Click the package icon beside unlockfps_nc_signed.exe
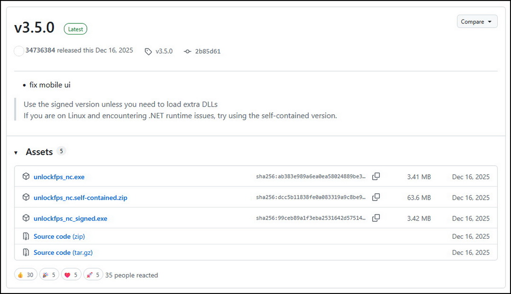 click(x=26, y=218)
